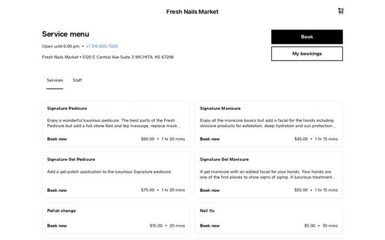Book now for Nail fix

[210, 226]
